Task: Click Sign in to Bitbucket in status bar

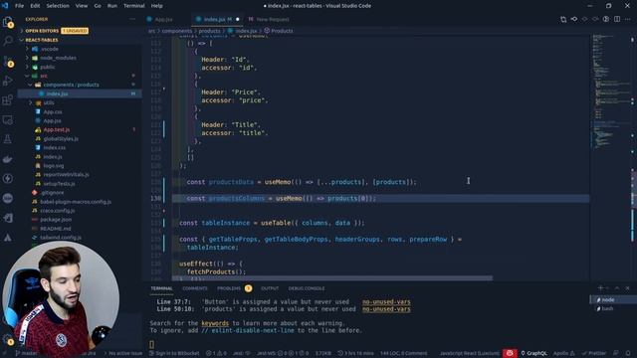Action: [174, 353]
